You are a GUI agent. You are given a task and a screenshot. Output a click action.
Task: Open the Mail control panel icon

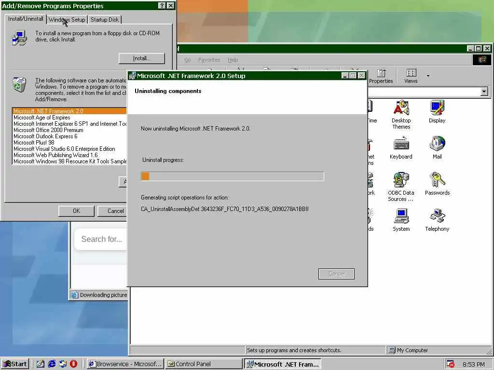point(437,148)
